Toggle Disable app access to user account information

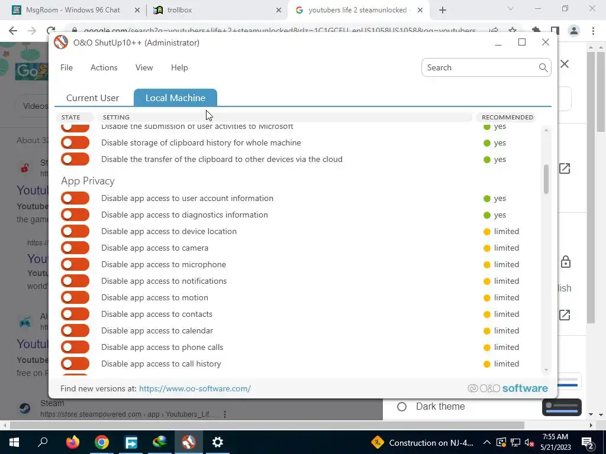tap(75, 198)
